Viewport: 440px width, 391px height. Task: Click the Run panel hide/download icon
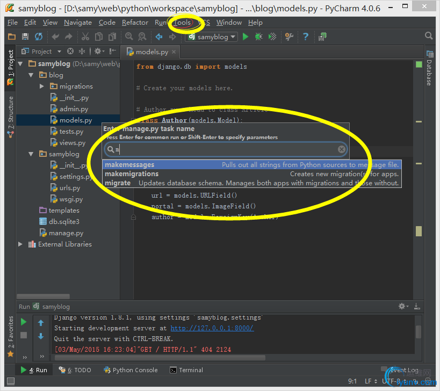point(417,306)
